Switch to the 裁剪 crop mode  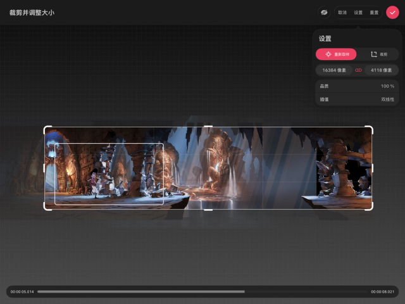pyautogui.click(x=379, y=54)
